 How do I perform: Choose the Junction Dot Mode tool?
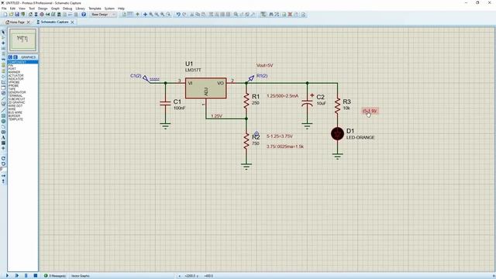pyautogui.click(x=3, y=43)
